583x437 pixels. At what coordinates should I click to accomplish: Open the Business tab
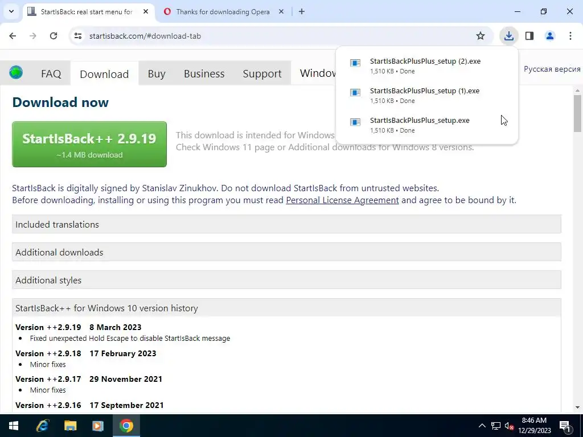(x=204, y=73)
